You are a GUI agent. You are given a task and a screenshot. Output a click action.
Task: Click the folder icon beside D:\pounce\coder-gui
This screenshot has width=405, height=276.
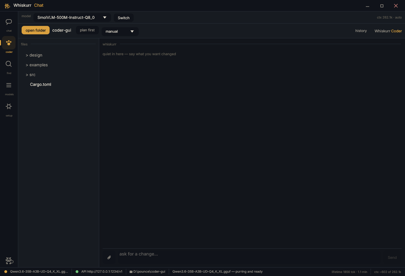point(131,272)
